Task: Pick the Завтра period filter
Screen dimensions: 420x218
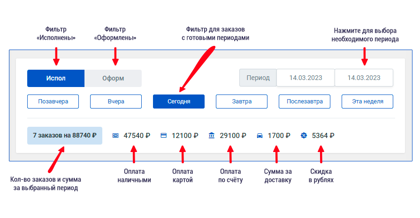Action: pyautogui.click(x=242, y=102)
